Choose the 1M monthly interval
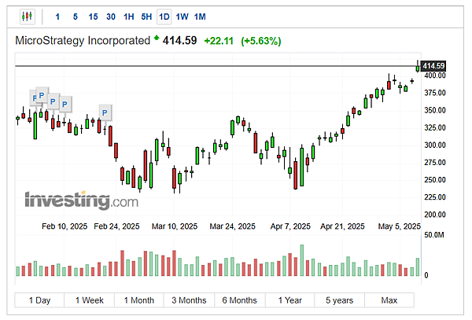Viewport: 472px width, 320px height. click(200, 17)
